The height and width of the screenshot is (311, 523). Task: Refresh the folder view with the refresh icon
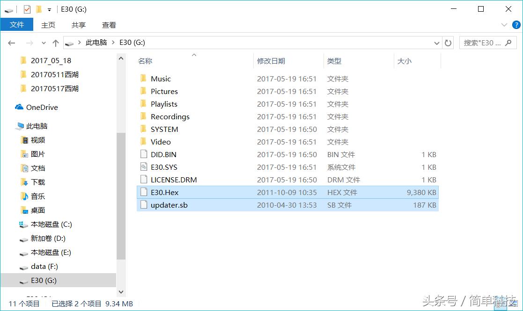pos(448,43)
